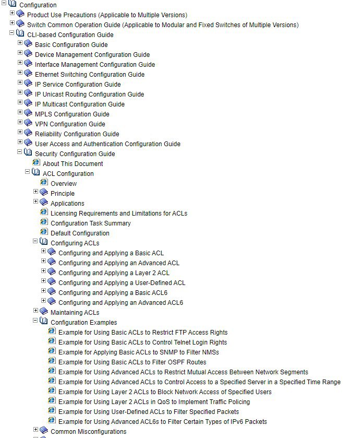This screenshot has height=438, width=361.
Task: Click book icon for Configuring and Applying a Layer 2 ACL
Action: pyautogui.click(x=52, y=271)
